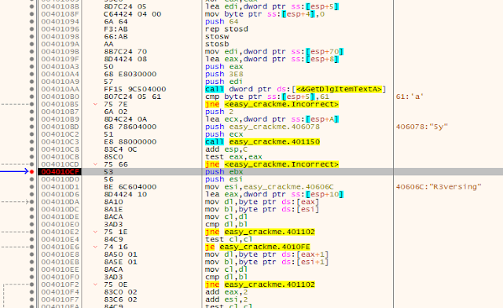The width and height of the screenshot is (503, 308).
Task: Select mov bl,byte ptr [esi+1] instruction
Action: [267, 262]
